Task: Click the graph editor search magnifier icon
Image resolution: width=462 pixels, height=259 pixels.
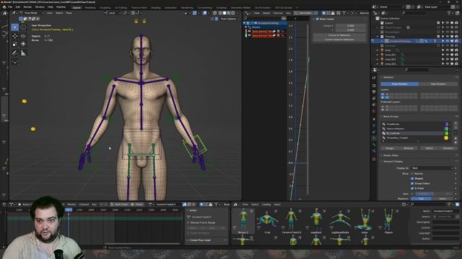Action: tap(245, 18)
